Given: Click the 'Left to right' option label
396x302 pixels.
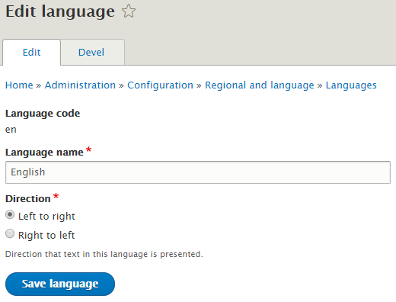Looking at the screenshot, I should (x=46, y=217).
